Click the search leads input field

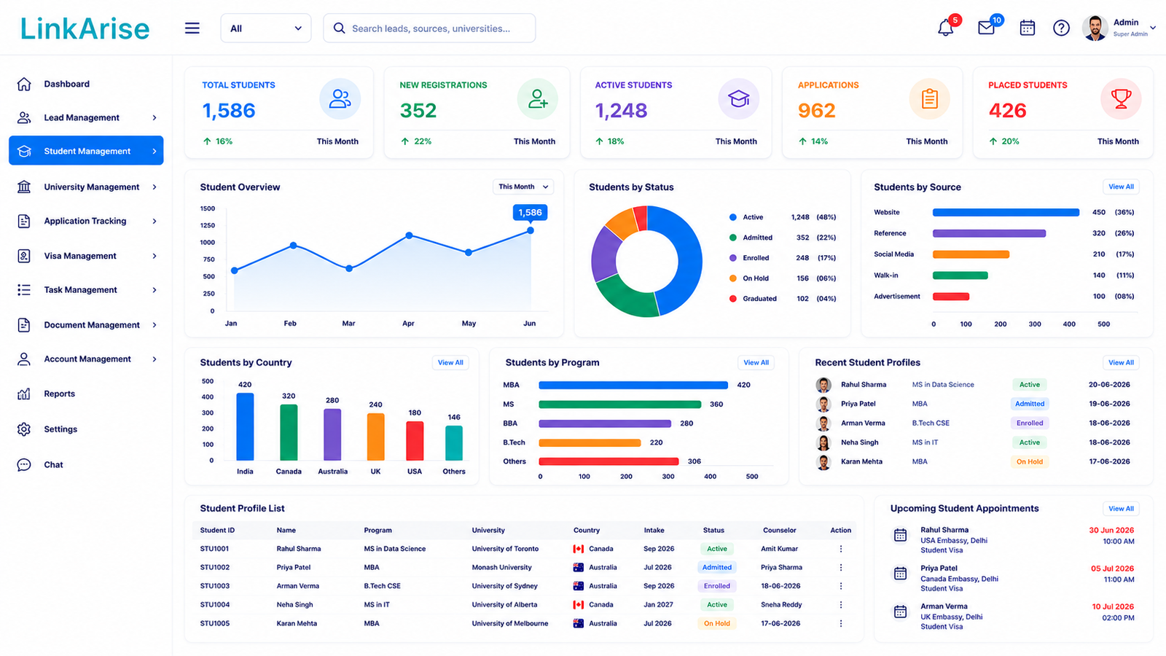pos(429,28)
